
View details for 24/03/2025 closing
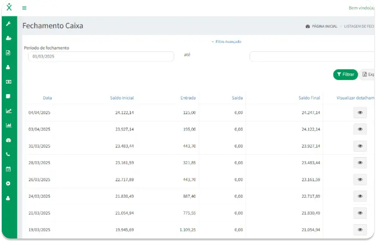coord(360,196)
